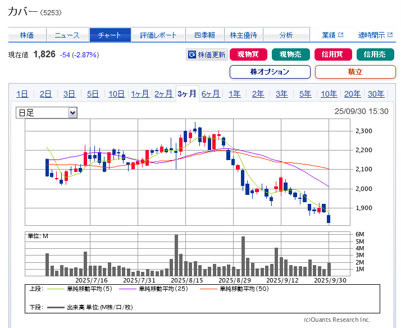Click the 信用売 button
This screenshot has width=401, height=328.
pyautogui.click(x=375, y=54)
